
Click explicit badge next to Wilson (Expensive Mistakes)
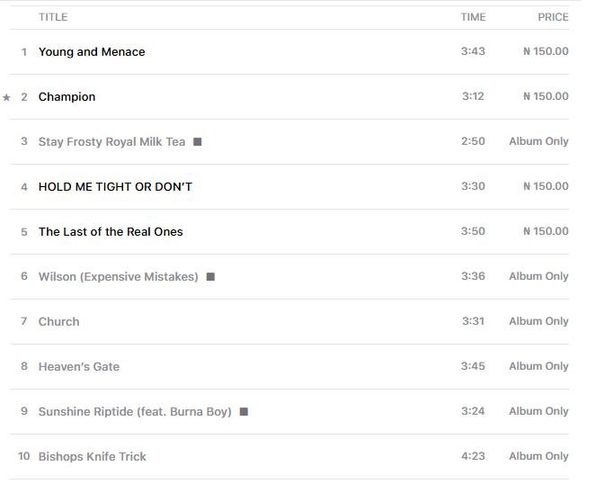210,277
